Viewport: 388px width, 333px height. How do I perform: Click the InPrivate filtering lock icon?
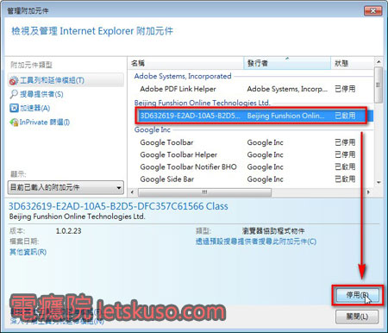click(14, 123)
